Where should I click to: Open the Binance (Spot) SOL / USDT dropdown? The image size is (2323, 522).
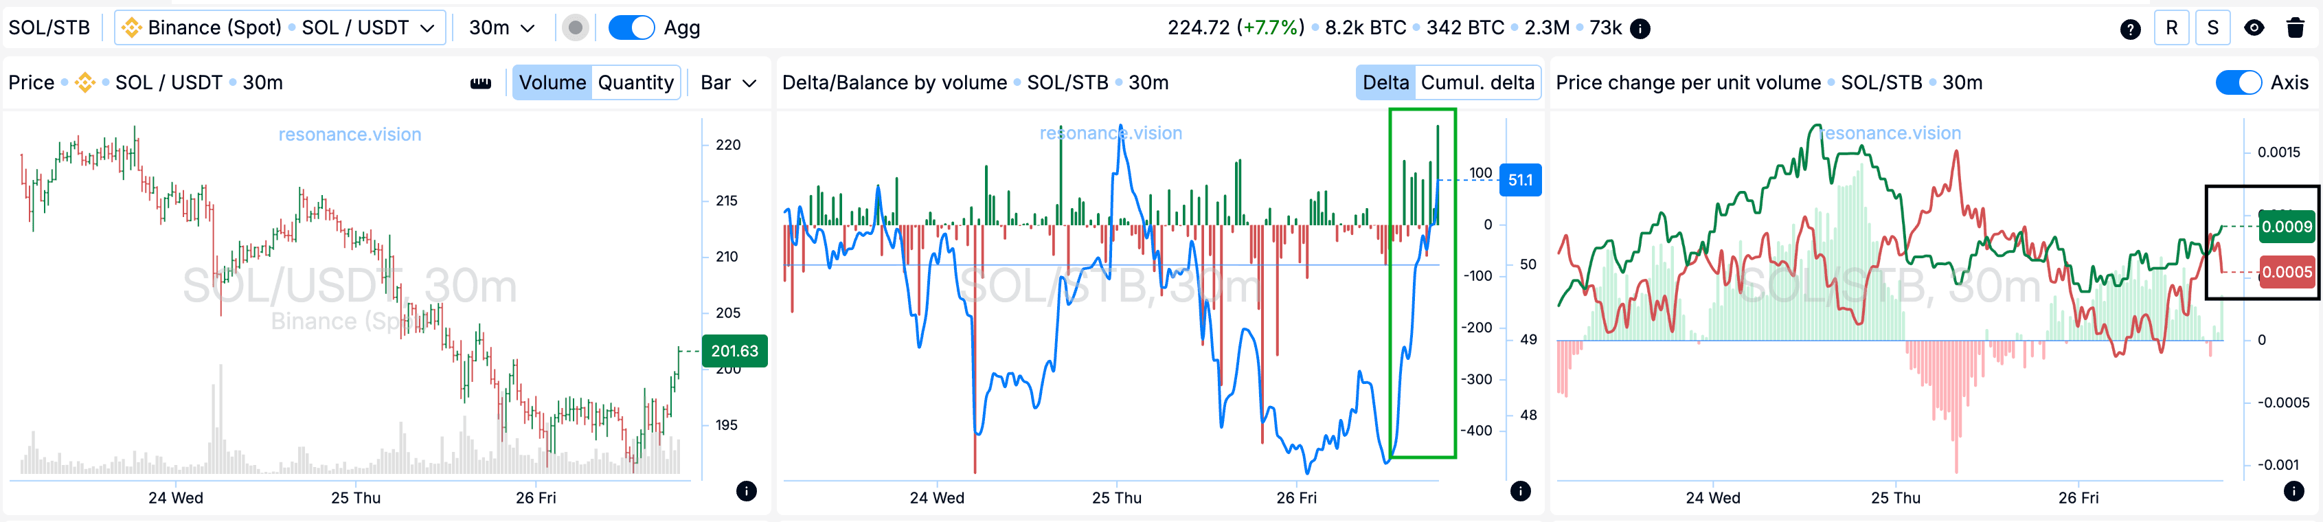tap(280, 28)
